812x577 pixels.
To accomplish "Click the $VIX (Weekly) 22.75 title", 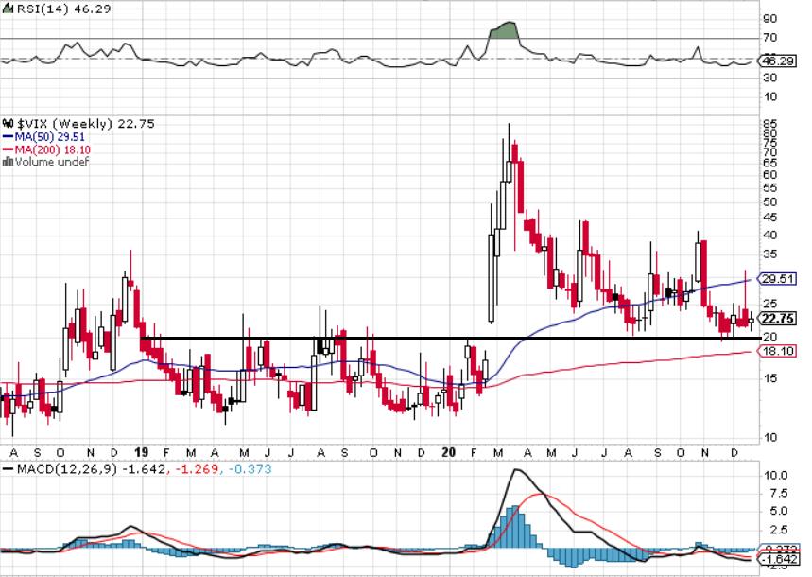I will 86,123.
